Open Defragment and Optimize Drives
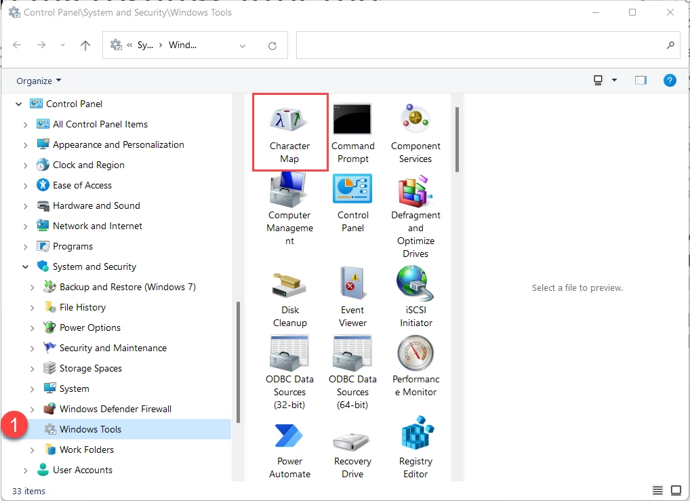The width and height of the screenshot is (690, 501). pos(415,216)
